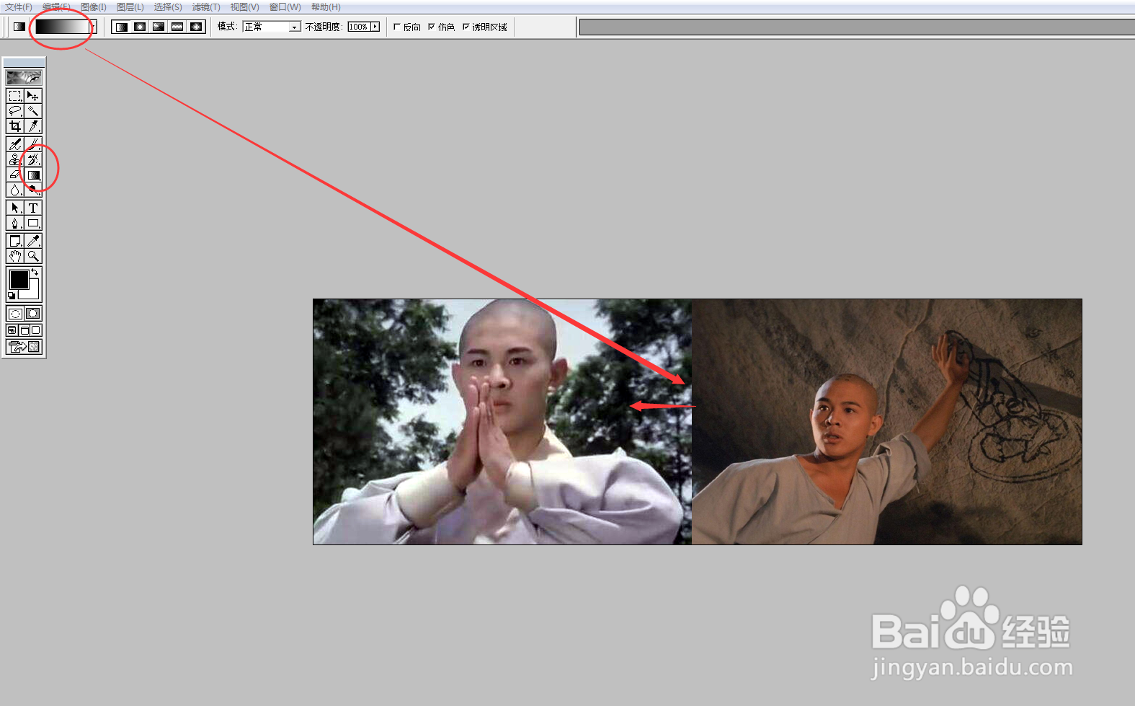Choose Reflected Gradient style
1135x706 pixels.
177,27
